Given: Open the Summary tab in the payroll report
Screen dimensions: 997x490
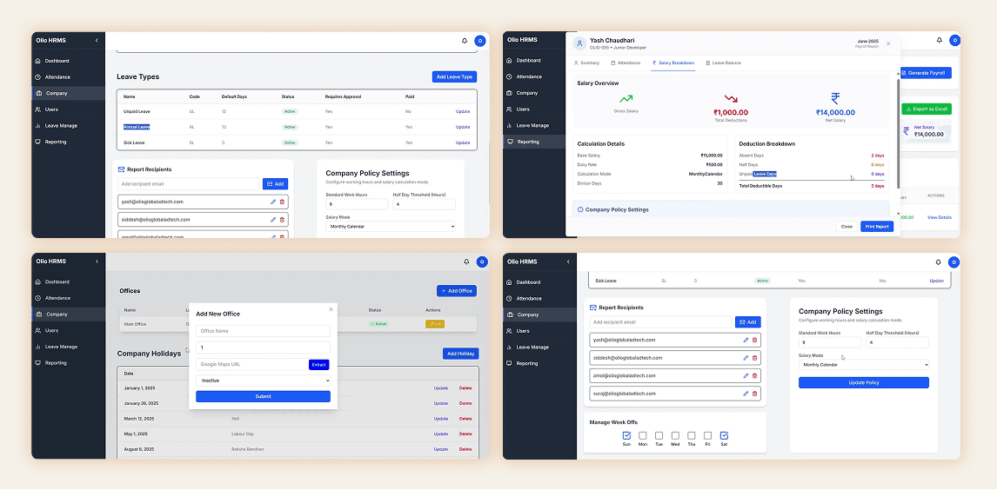Looking at the screenshot, I should click(x=586, y=63).
